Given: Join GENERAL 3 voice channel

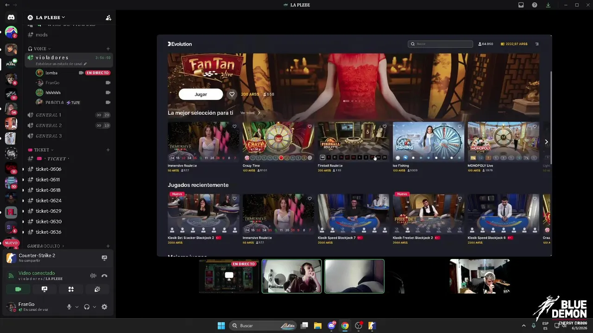Looking at the screenshot, I should coord(69,136).
